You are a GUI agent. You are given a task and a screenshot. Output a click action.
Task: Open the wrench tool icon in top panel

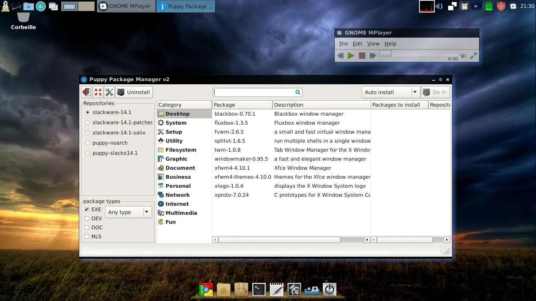16,6
